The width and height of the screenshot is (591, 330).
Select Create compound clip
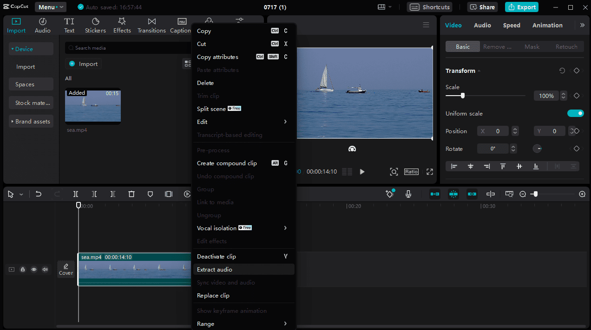pos(244,163)
